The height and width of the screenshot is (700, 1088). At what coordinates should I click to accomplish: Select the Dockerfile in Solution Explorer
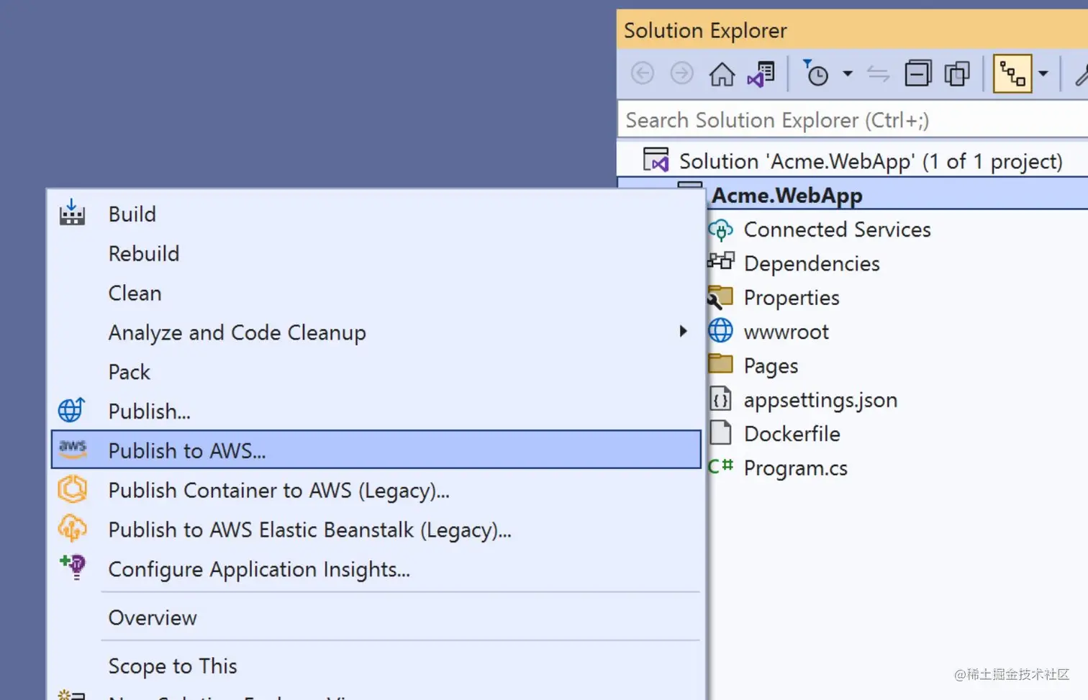pyautogui.click(x=792, y=433)
